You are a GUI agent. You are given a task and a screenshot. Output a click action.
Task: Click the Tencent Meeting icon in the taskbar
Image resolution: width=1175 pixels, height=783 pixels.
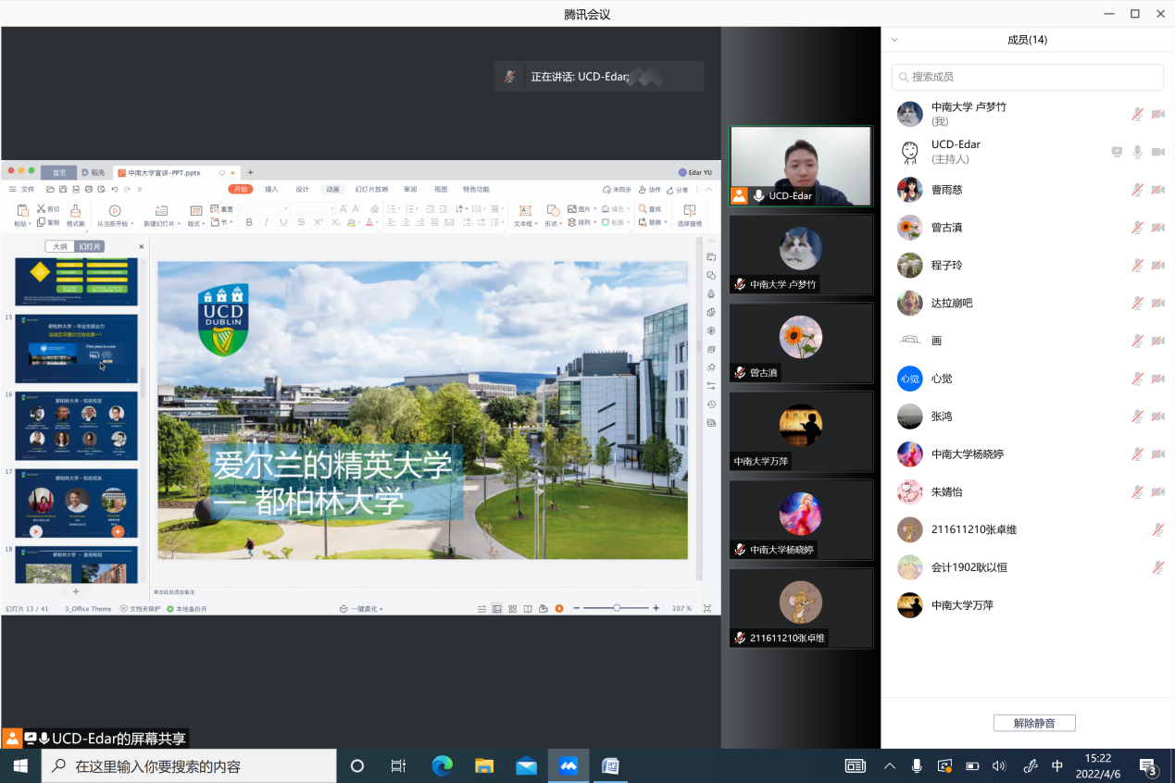tap(569, 766)
